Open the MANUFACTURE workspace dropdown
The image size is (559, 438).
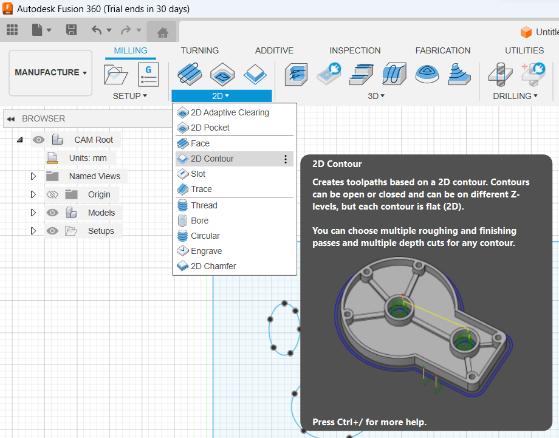click(x=50, y=73)
